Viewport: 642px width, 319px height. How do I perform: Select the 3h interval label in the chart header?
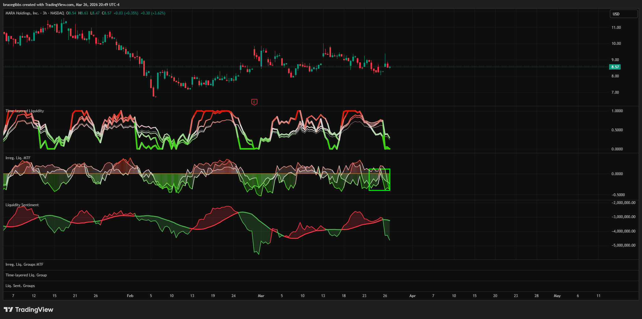[x=45, y=13]
